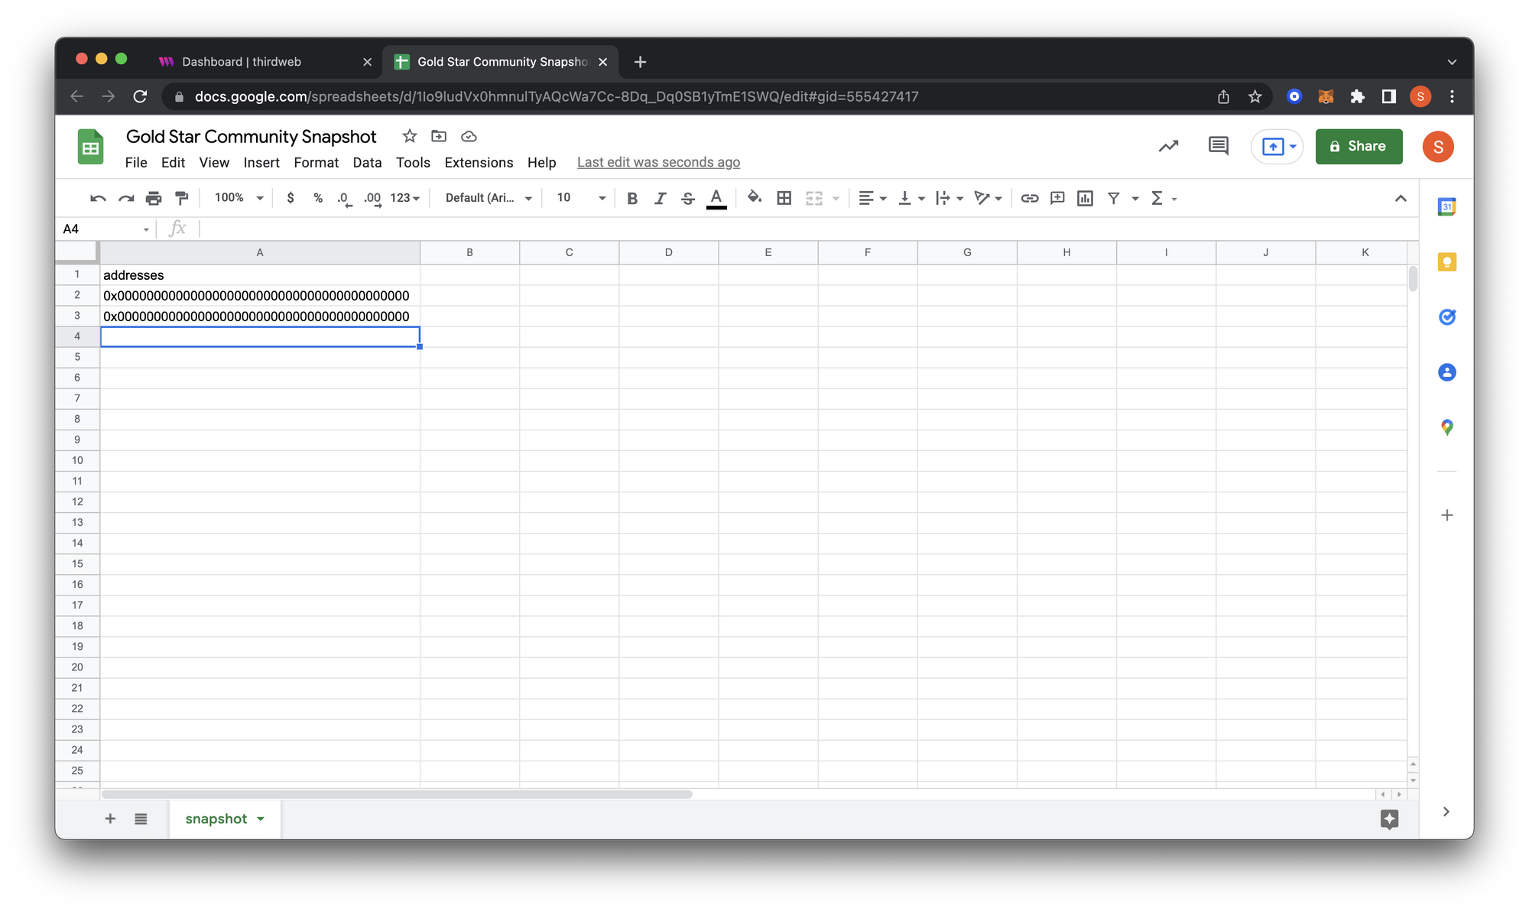Open comment history
The height and width of the screenshot is (912, 1529).
(x=1218, y=146)
